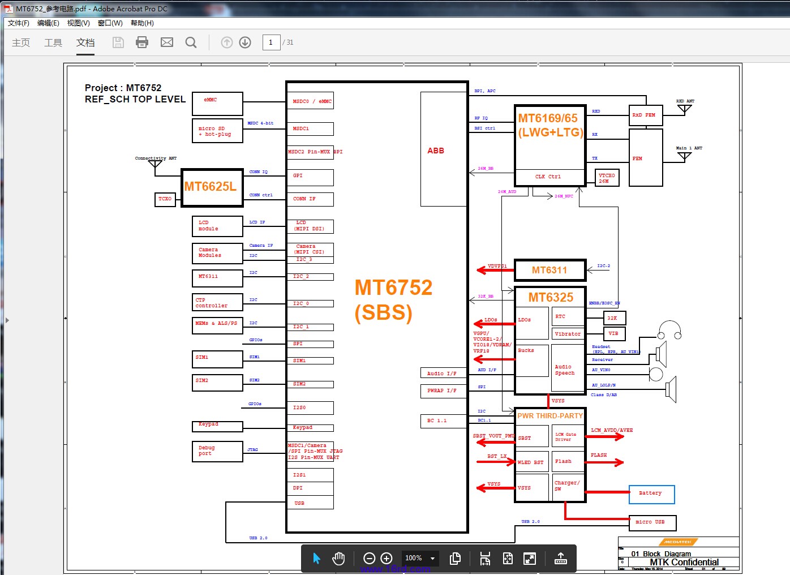790x575 pixels.
Task: Activate the arrow selection tool
Action: point(316,559)
